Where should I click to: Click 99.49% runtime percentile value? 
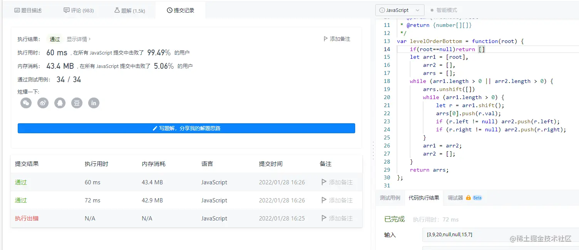[x=159, y=53]
